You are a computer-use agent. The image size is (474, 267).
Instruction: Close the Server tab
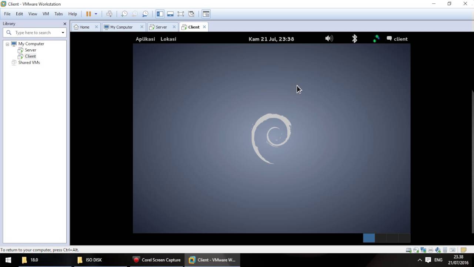tap(174, 27)
